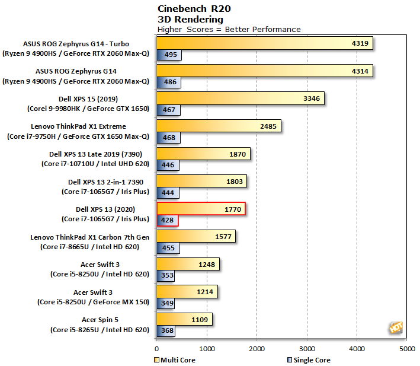Click the 'Multi Core' legend label
420x366 pixels.
tap(178, 360)
